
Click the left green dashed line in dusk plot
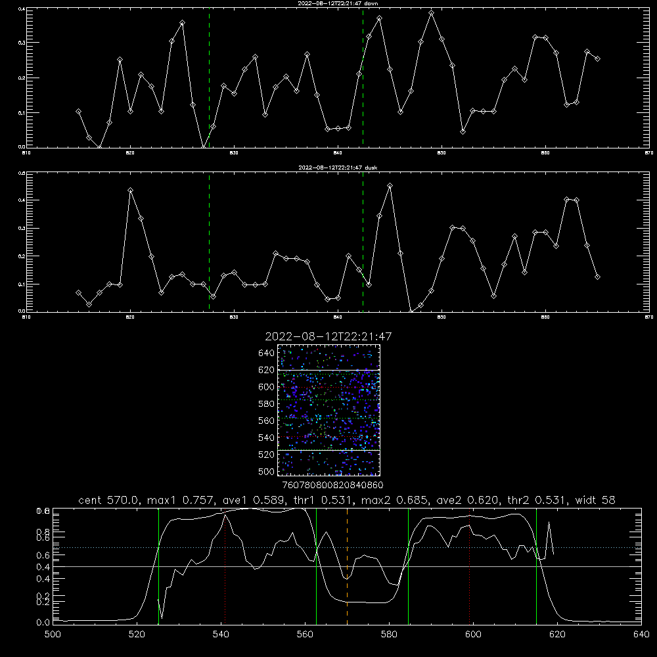209,242
